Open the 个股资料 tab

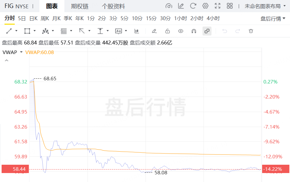(x=113, y=6)
